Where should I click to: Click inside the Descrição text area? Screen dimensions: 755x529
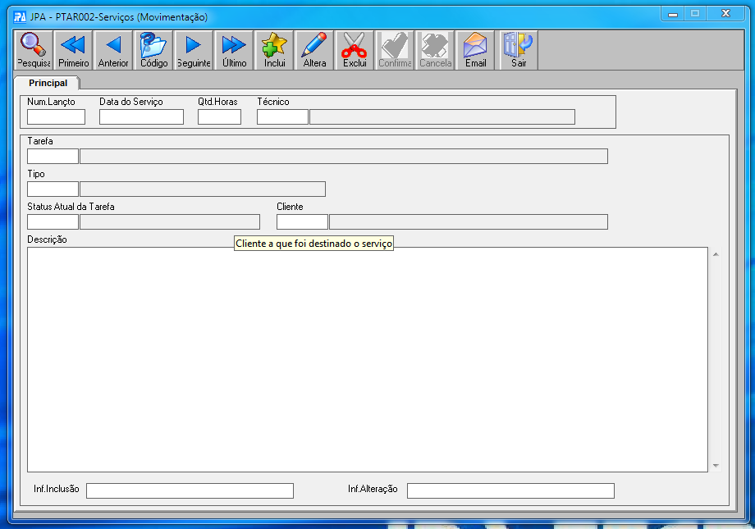point(368,359)
